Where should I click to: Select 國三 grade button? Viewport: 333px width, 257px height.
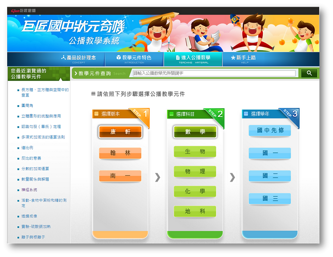[x=270, y=198]
